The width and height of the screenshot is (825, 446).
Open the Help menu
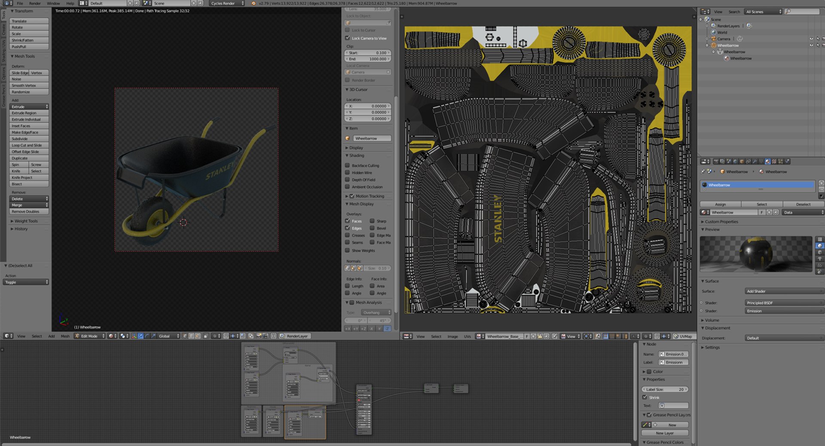[70, 3]
